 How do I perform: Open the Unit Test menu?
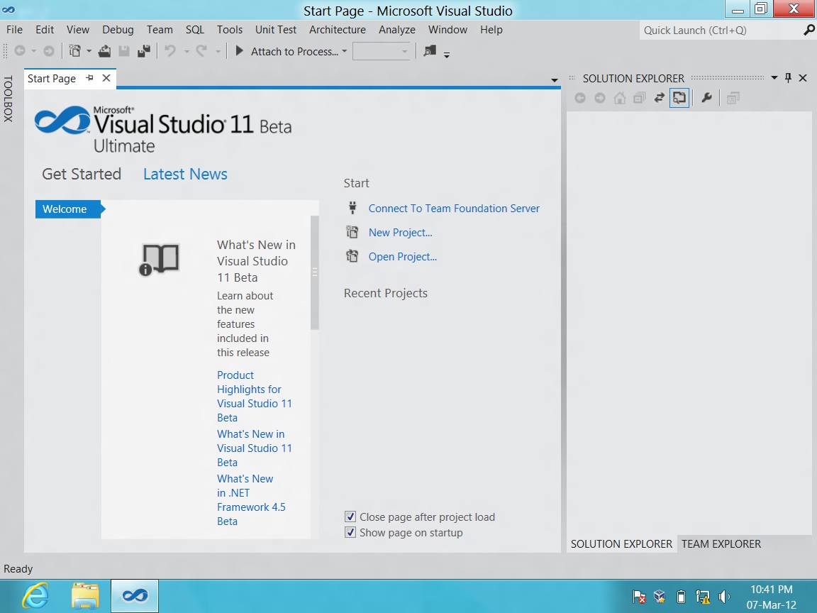[x=276, y=30]
